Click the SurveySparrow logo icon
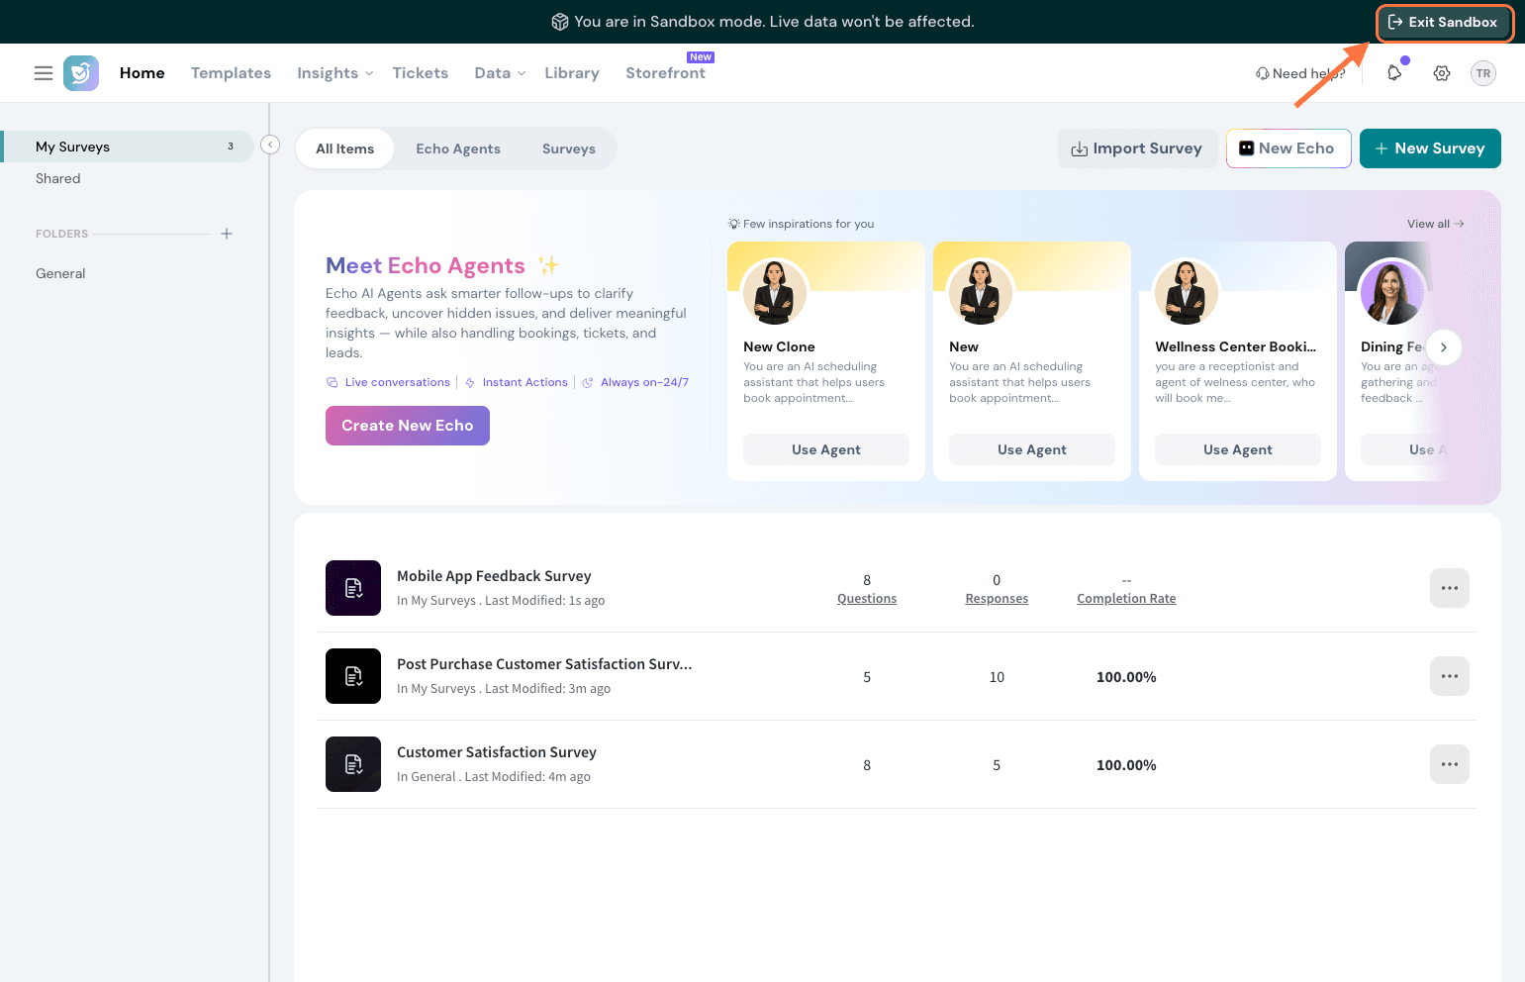Viewport: 1525px width, 982px height. pyautogui.click(x=81, y=73)
